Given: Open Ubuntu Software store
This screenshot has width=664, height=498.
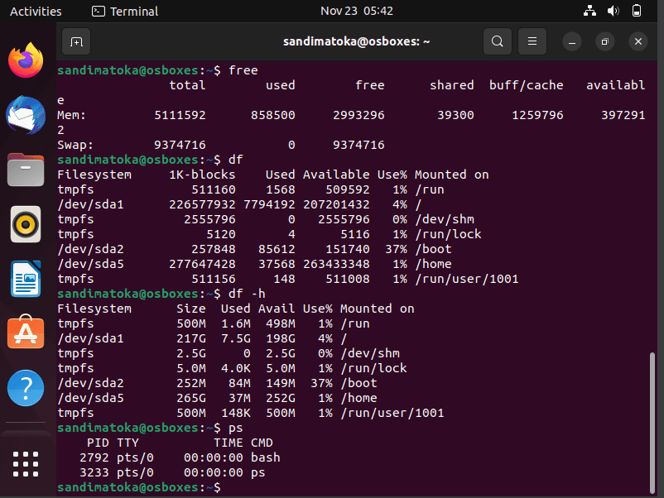Looking at the screenshot, I should [x=26, y=333].
